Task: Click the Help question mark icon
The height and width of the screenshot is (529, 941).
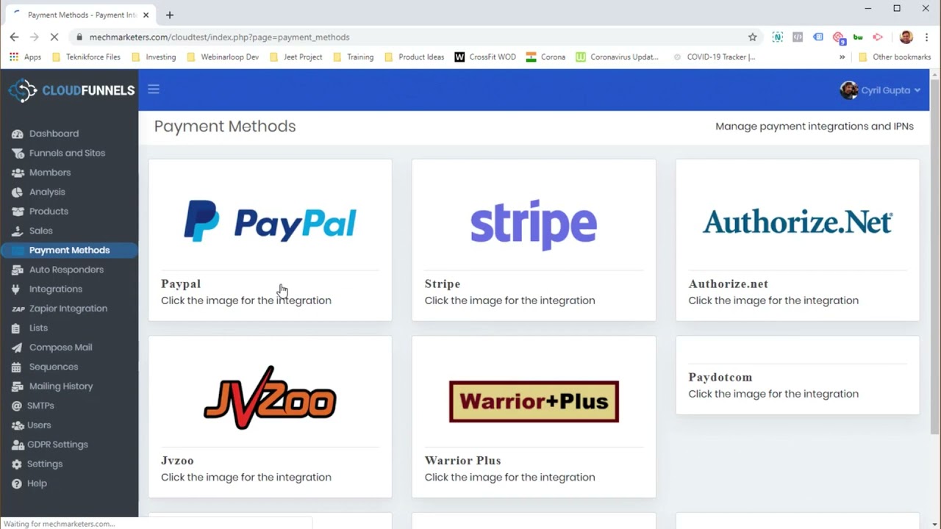Action: [x=17, y=483]
